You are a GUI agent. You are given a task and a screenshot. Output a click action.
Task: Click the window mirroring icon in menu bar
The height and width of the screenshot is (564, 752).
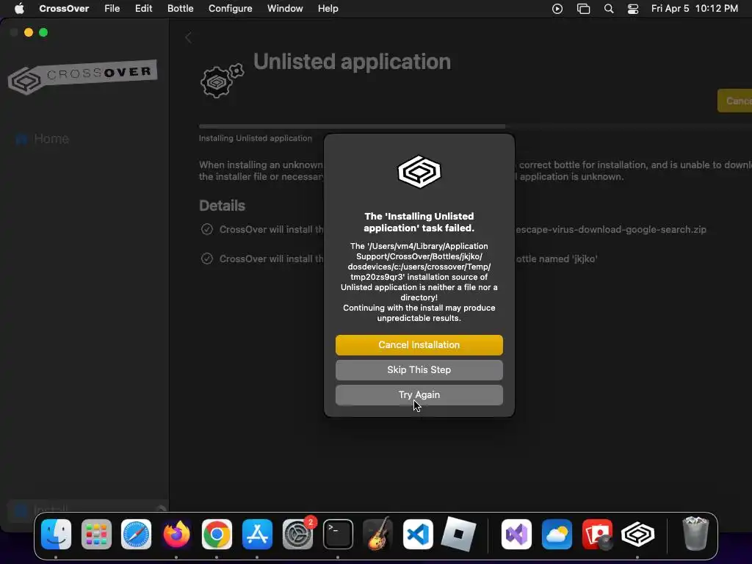tap(583, 9)
